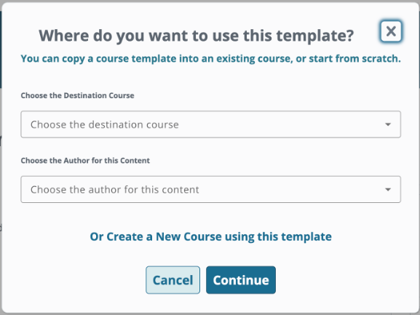Click the Continue button
420x315 pixels.
241,280
